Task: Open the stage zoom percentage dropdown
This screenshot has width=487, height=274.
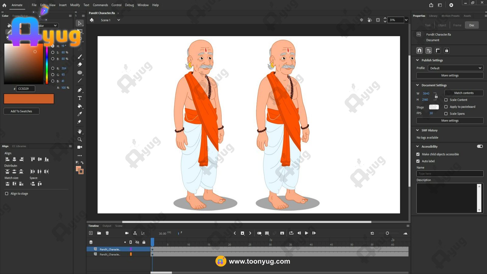Action: [x=406, y=20]
